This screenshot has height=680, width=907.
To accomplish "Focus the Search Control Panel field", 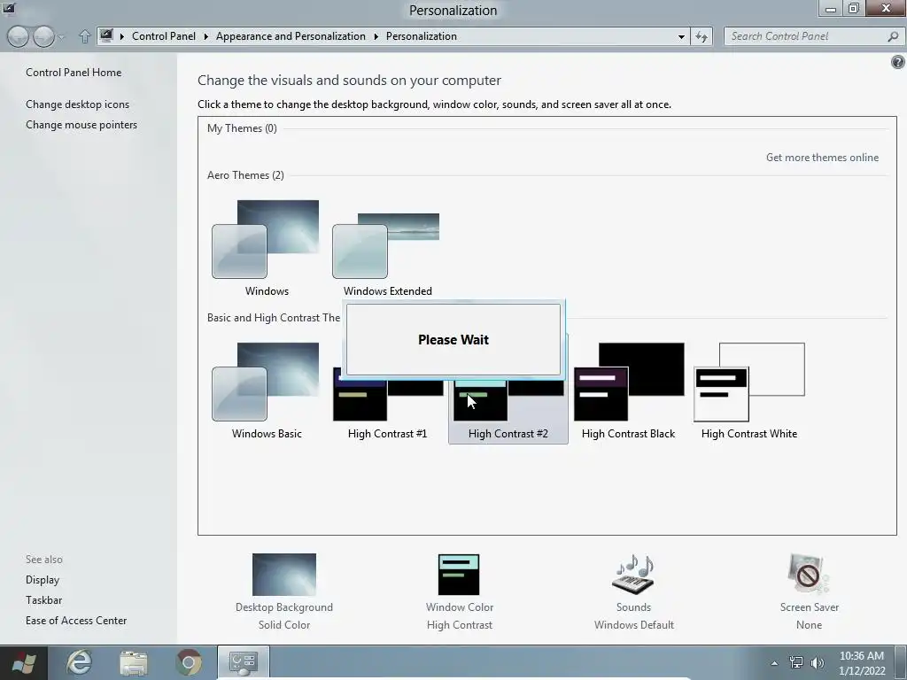I will (x=806, y=35).
